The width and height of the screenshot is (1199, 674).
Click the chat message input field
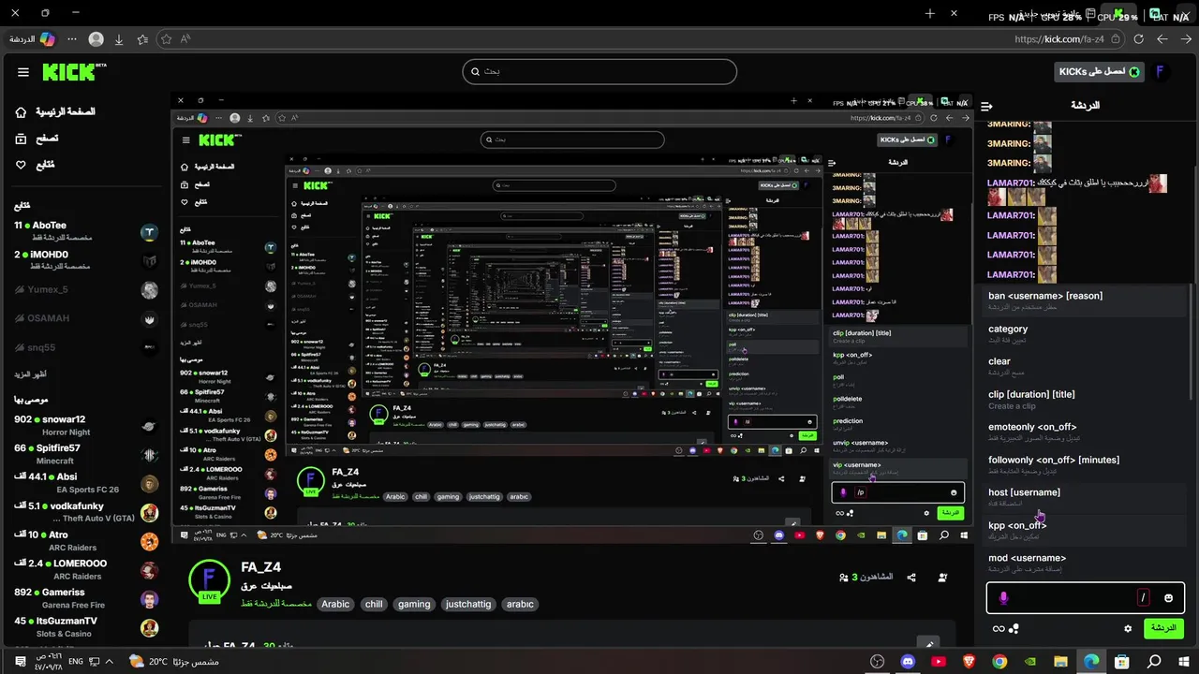pos(1086,597)
